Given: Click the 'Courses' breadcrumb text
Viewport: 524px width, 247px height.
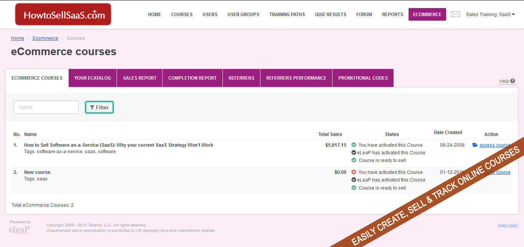Looking at the screenshot, I should coord(76,38).
